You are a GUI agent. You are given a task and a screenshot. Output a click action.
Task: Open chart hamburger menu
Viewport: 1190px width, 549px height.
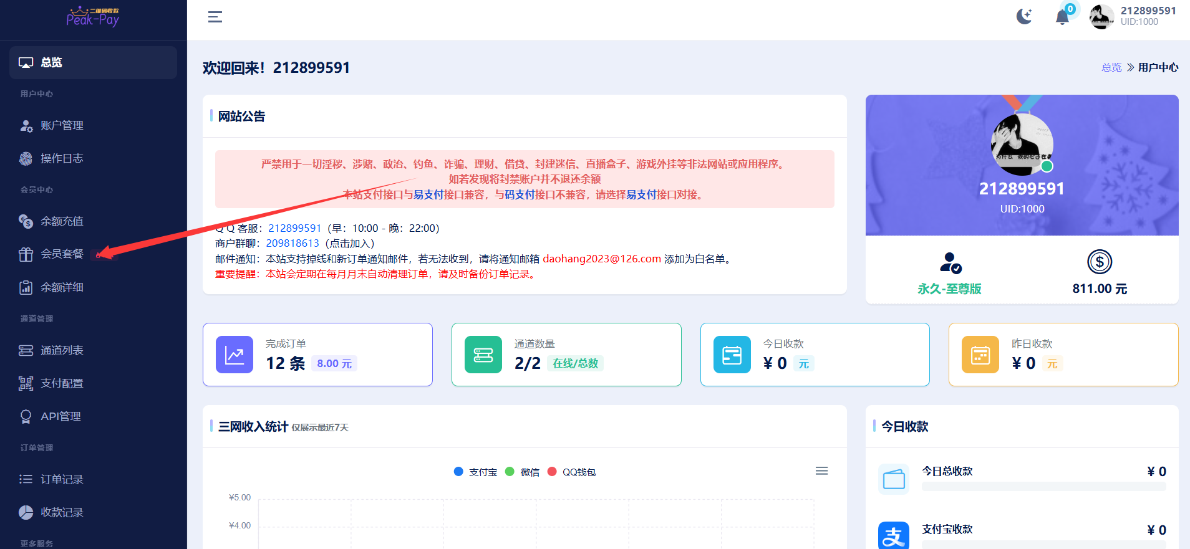click(822, 471)
